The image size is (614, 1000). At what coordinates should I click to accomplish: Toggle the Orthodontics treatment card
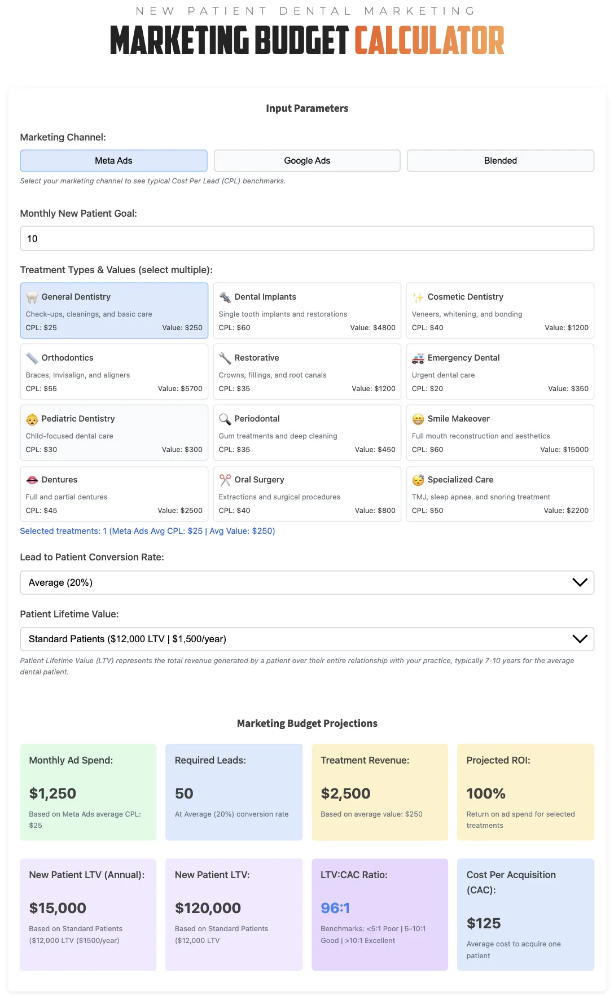click(114, 372)
